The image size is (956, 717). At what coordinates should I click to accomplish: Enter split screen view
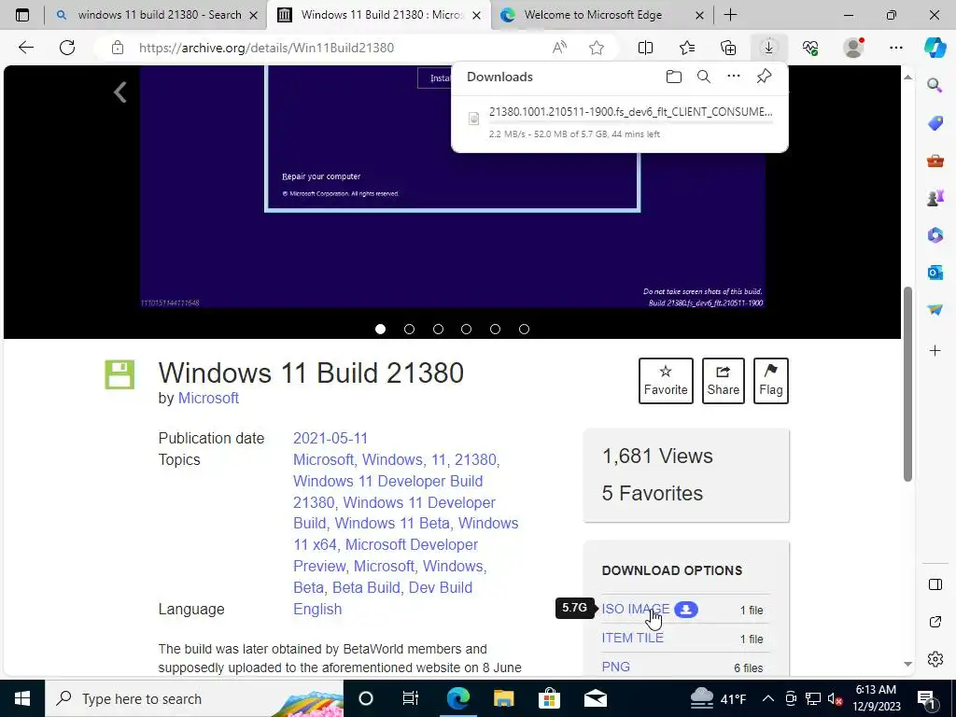[645, 48]
